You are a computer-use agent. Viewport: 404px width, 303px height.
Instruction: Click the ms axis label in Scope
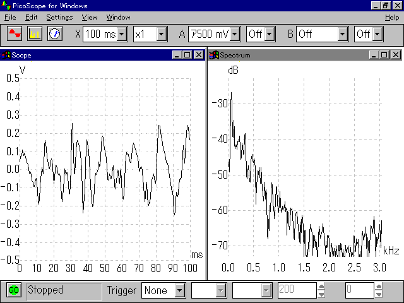pos(197,255)
